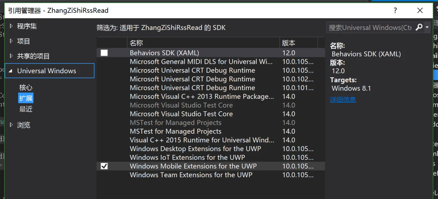Image resolution: width=438 pixels, height=199 pixels.
Task: Click the help question mark button
Action: [x=395, y=11]
